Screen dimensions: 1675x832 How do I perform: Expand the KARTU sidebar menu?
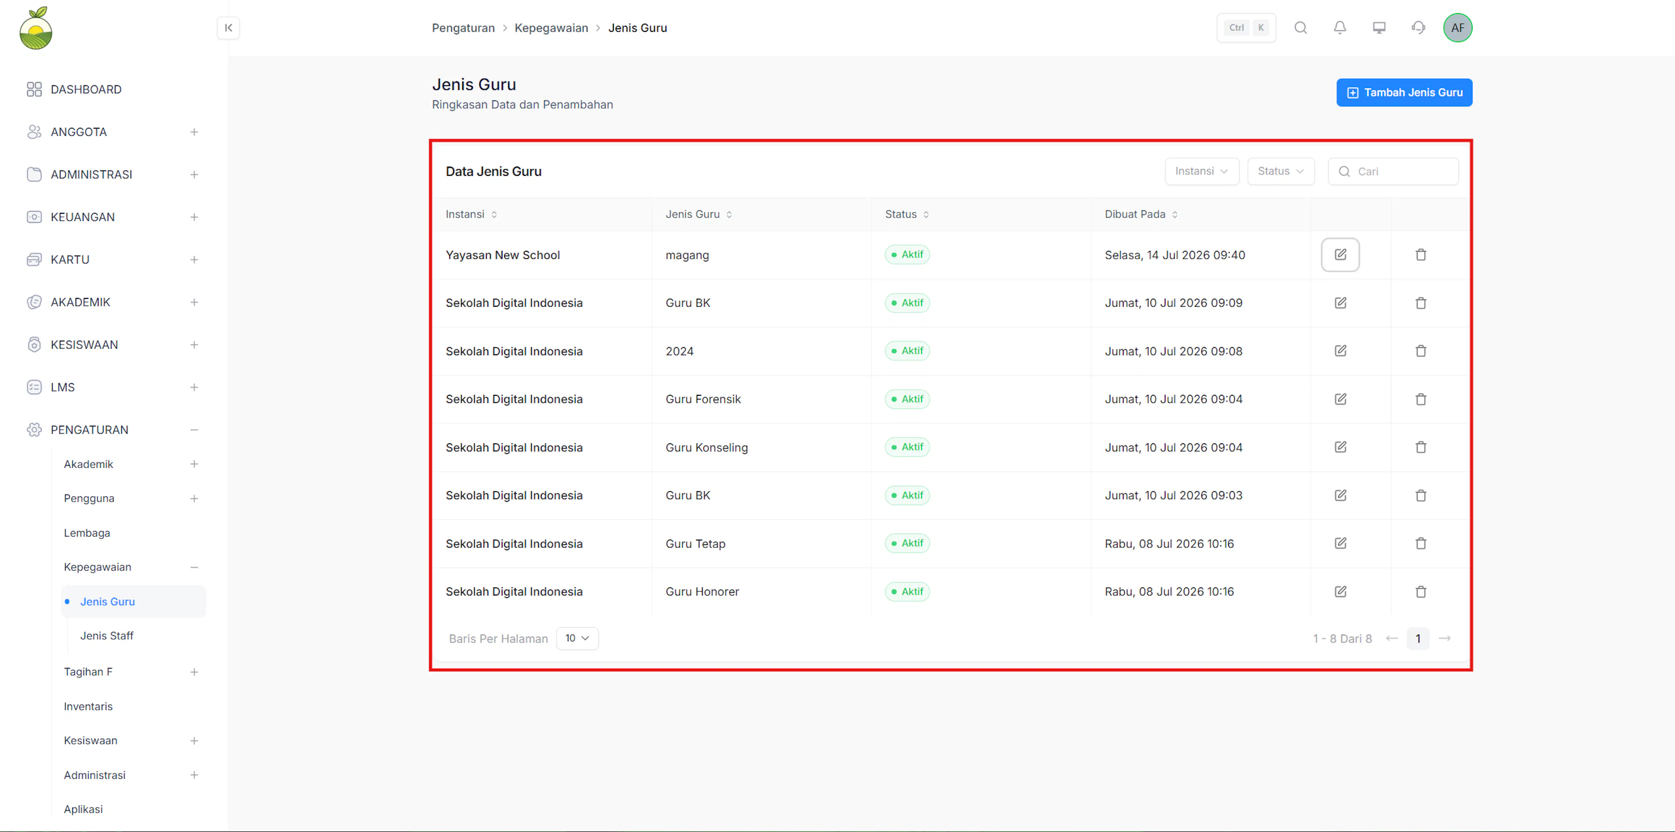194,260
